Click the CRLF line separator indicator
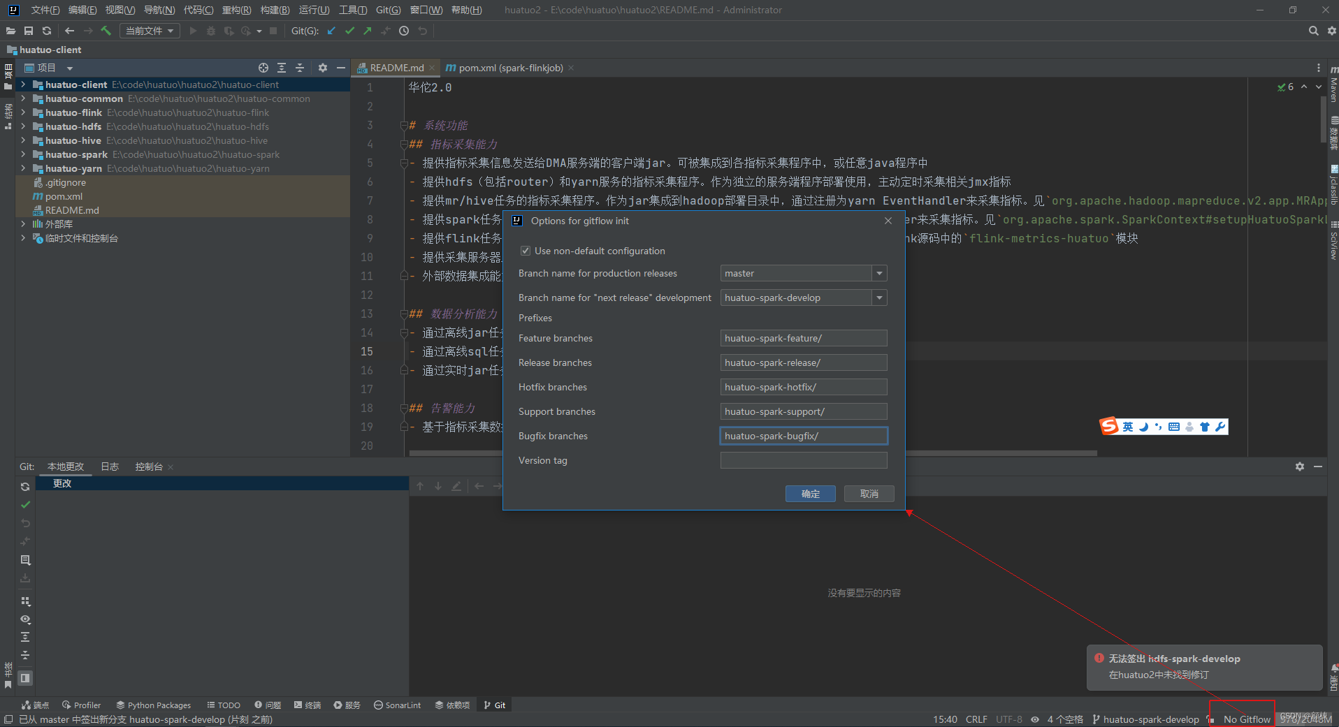The height and width of the screenshot is (727, 1339). pyautogui.click(x=976, y=719)
